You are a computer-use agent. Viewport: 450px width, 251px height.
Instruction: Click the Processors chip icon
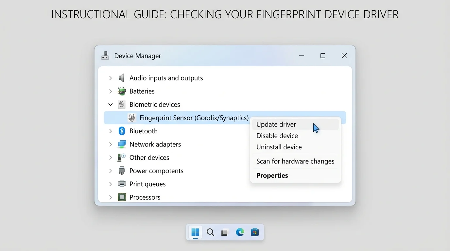point(122,197)
